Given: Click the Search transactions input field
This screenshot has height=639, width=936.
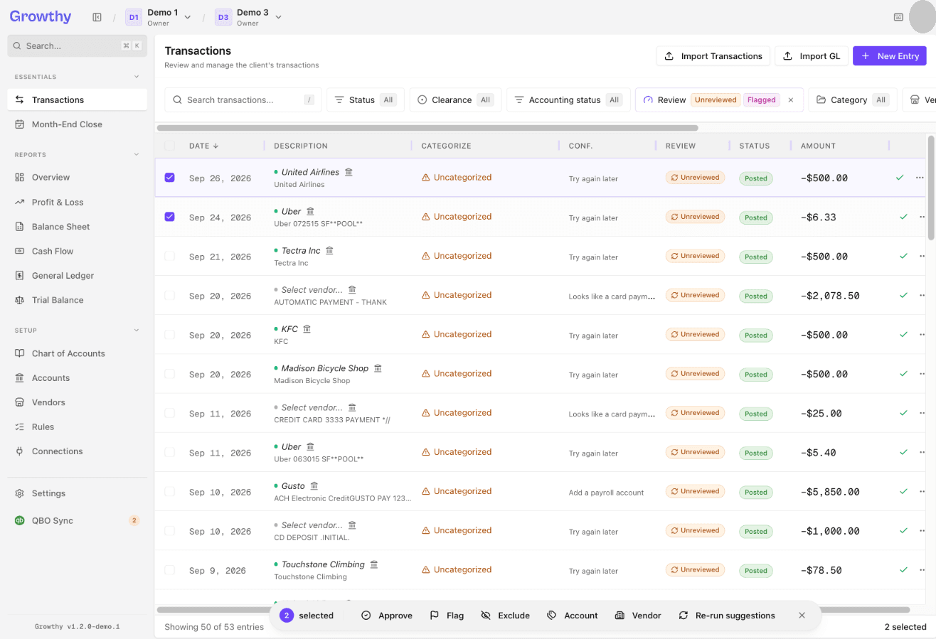Looking at the screenshot, I should 243,100.
